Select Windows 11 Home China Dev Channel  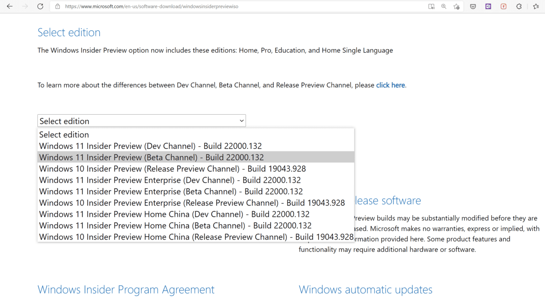(196, 214)
